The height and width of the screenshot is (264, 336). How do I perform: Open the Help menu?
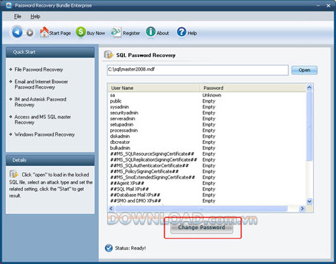pos(35,16)
